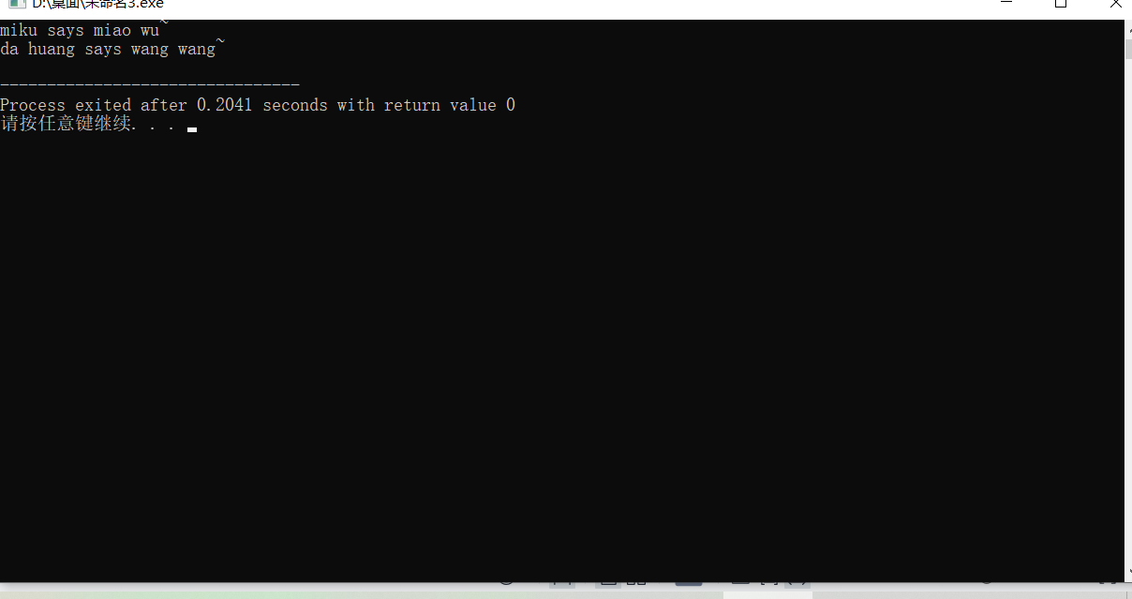Click the scrollbar up arrow
Screen dimensions: 1132x599
(x=1127, y=27)
